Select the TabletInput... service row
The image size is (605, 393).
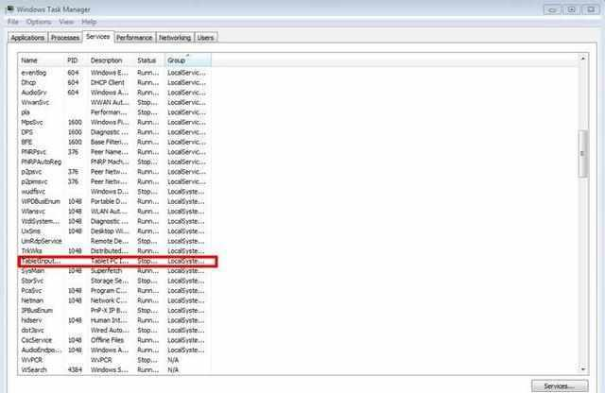114,261
